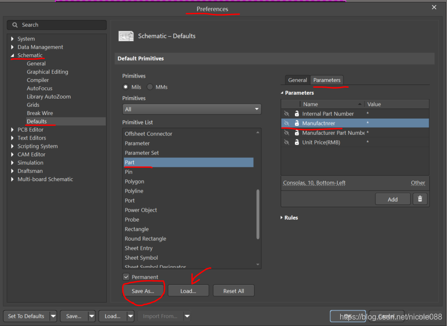Click lock icon for Manufacturer Part Number

(x=297, y=133)
